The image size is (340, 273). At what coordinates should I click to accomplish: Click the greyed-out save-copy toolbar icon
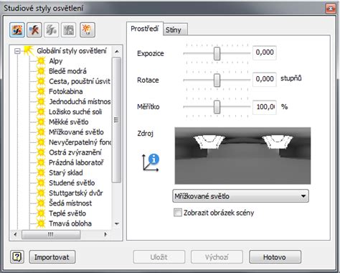(68, 30)
